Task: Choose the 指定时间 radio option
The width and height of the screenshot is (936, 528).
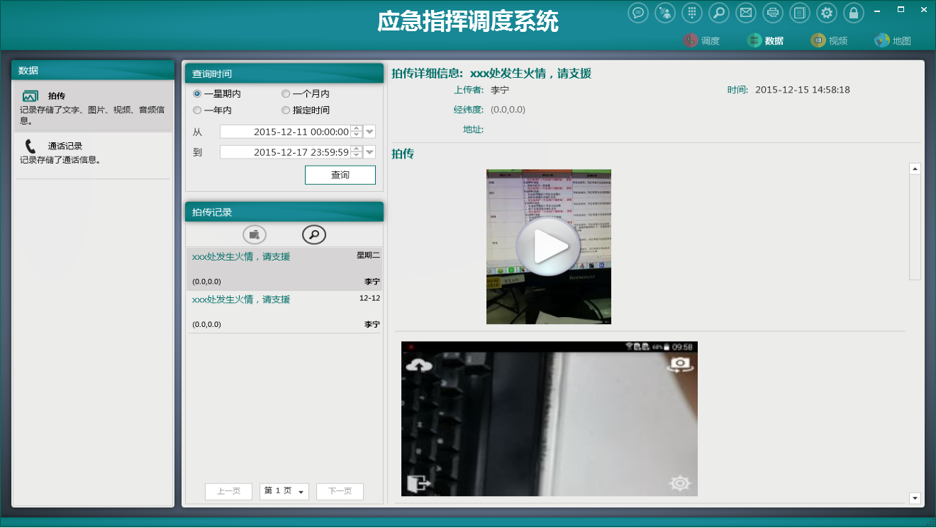Action: point(286,110)
